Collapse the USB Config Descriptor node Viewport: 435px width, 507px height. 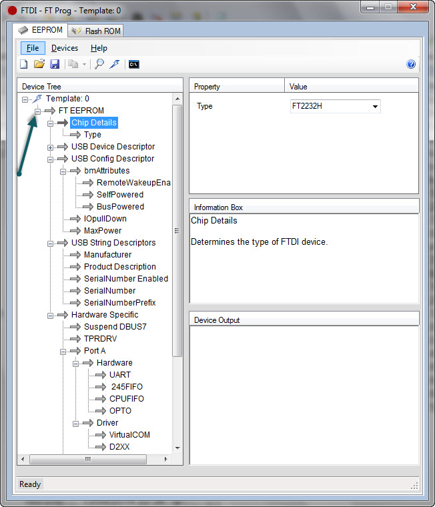[50, 159]
